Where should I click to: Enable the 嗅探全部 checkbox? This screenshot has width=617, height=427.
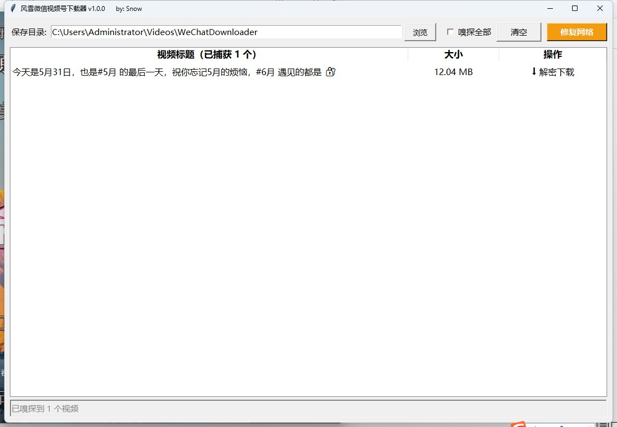coord(450,32)
